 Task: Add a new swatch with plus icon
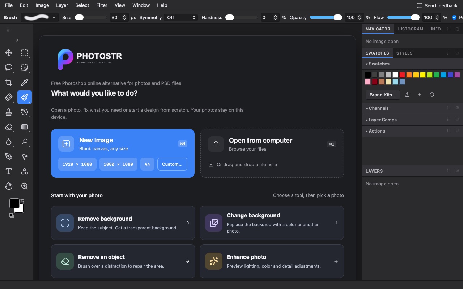tap(420, 95)
